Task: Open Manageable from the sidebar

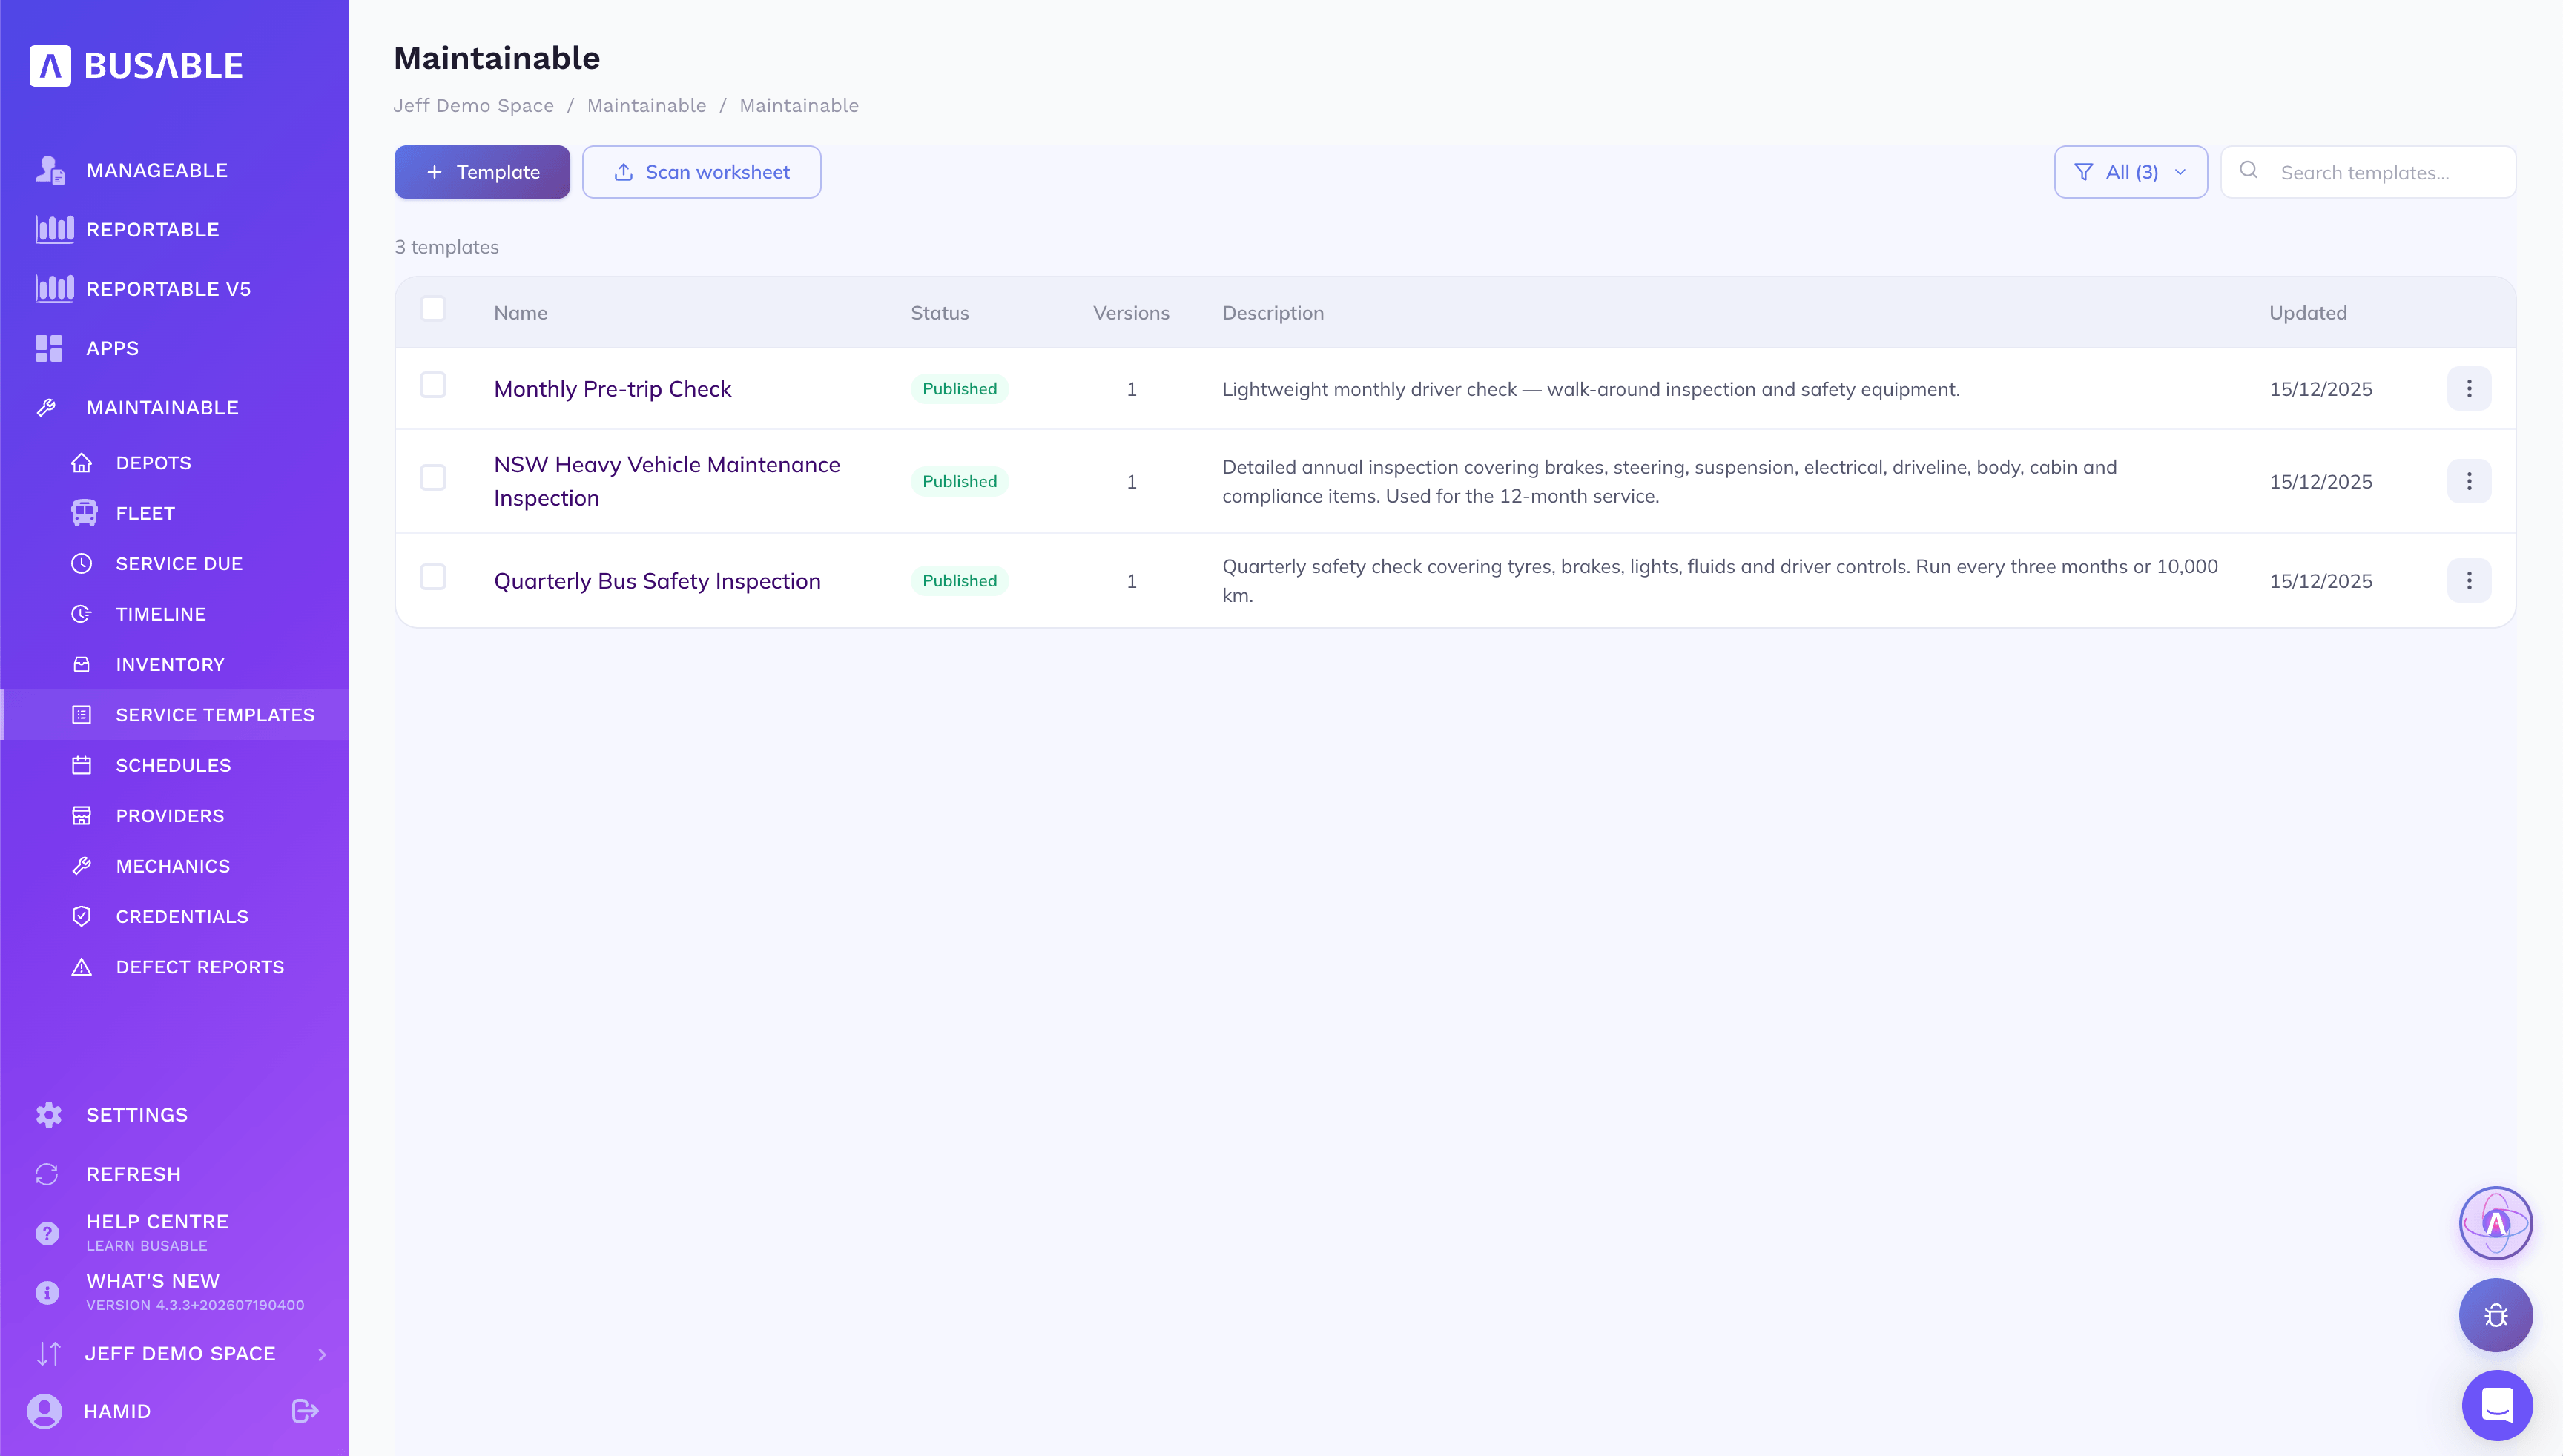Action: 157,170
